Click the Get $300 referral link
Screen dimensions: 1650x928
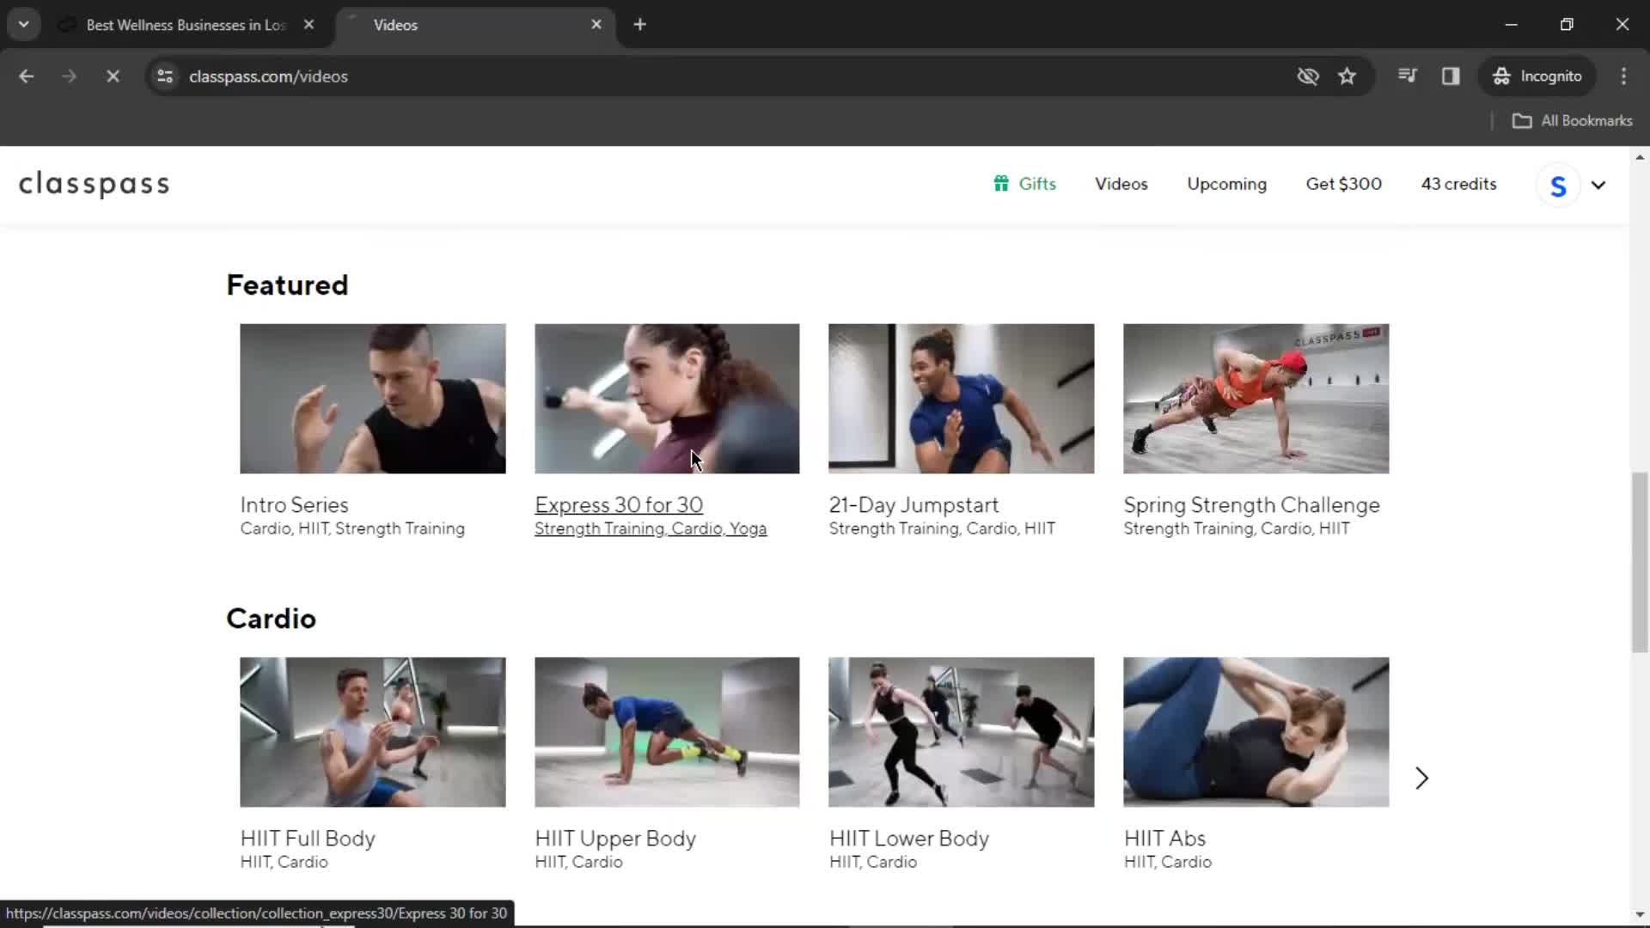coord(1343,184)
